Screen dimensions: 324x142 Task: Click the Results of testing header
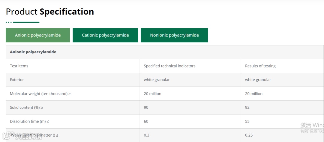(x=260, y=66)
